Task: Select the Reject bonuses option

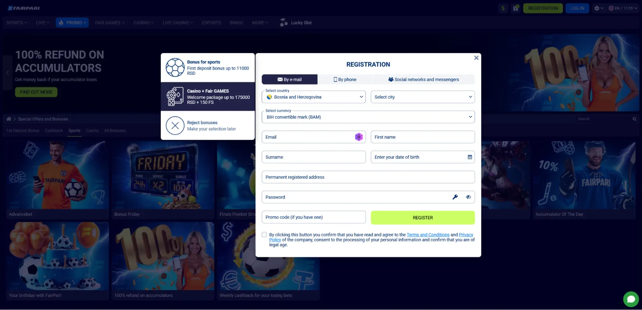Action: (208, 126)
